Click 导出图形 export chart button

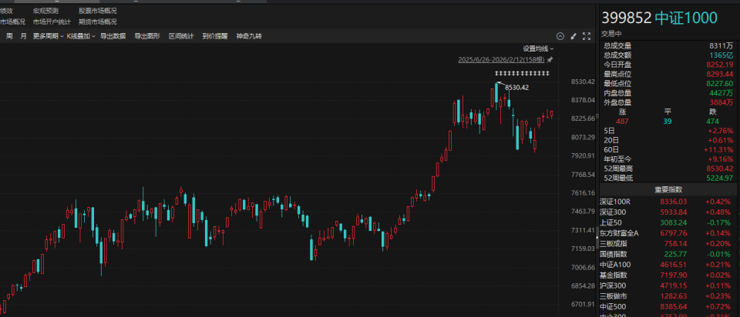click(147, 36)
